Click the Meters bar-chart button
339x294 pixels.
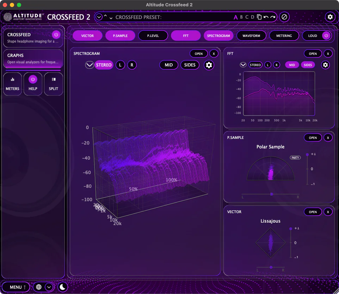(x=13, y=84)
